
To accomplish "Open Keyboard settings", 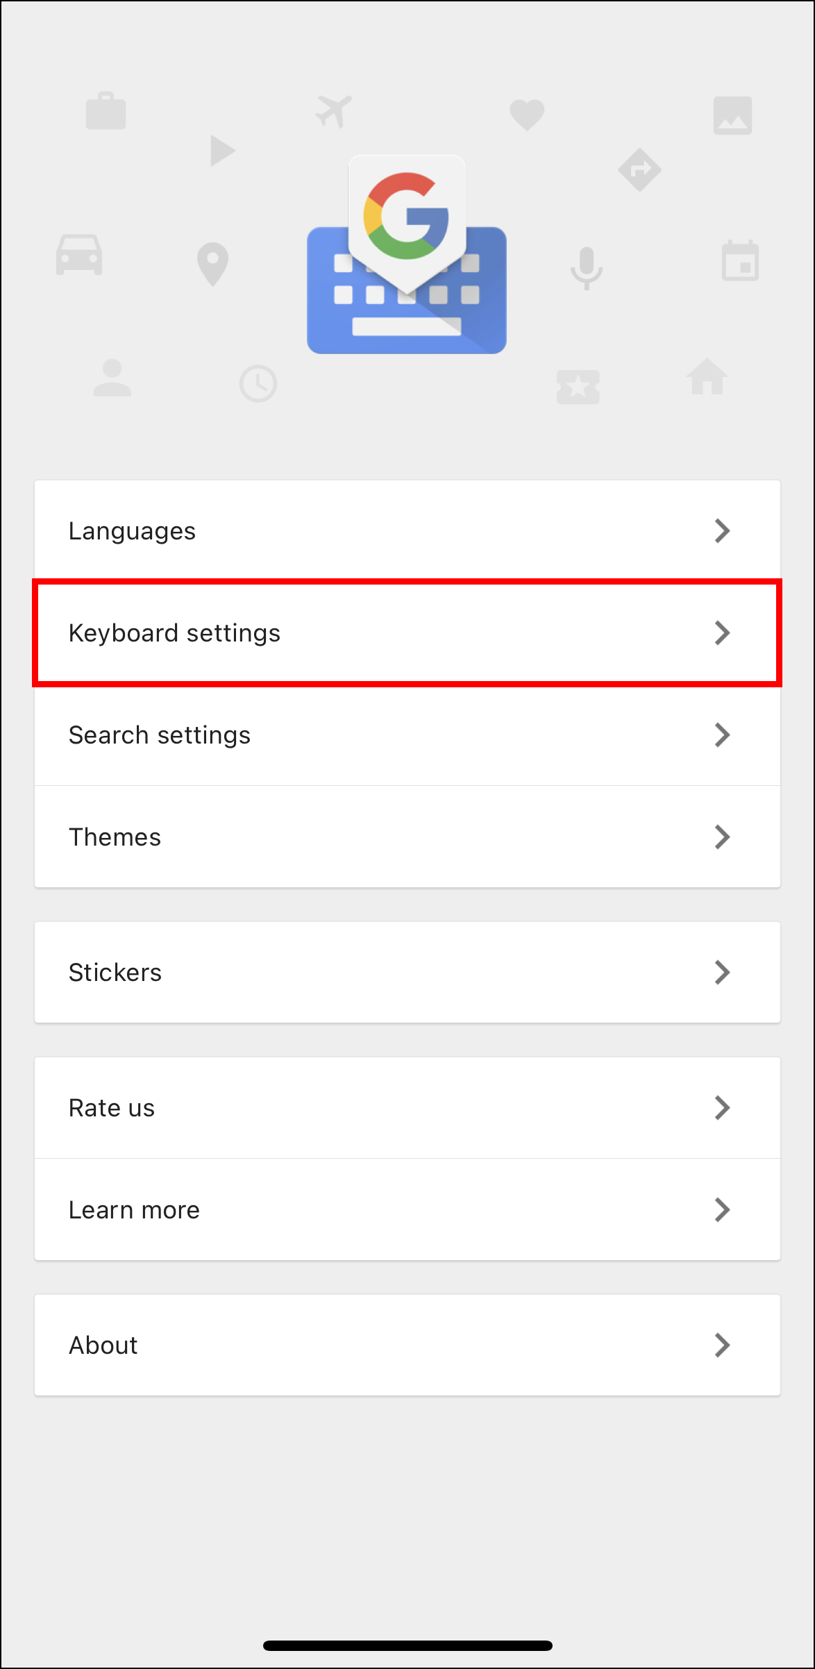I will pos(407,633).
